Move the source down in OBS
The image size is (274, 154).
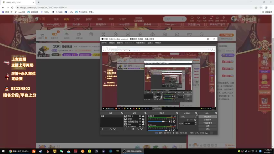coord(141,129)
